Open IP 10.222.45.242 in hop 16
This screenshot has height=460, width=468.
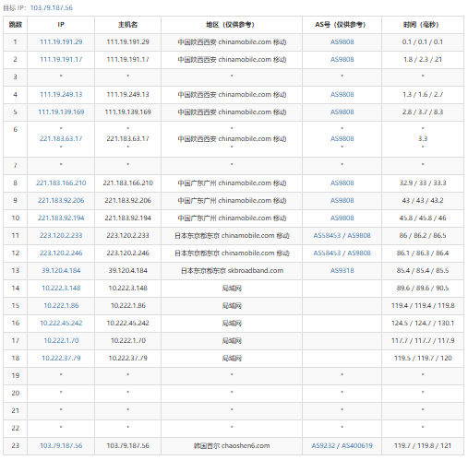[61, 323]
